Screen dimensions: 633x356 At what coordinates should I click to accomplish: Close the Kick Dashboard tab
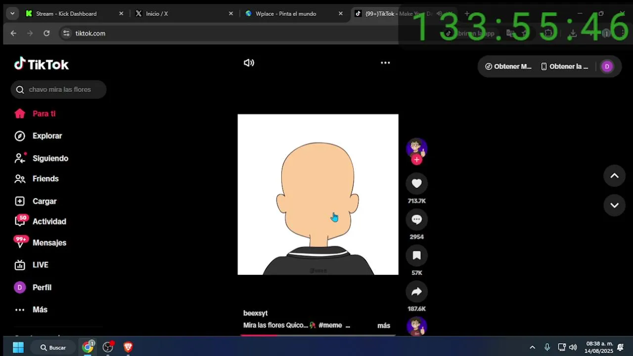(121, 14)
